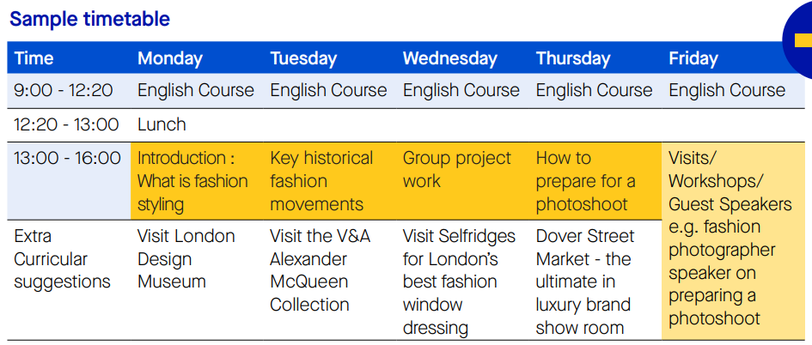
Task: Click Monday's English Course cell
Action: (196, 90)
